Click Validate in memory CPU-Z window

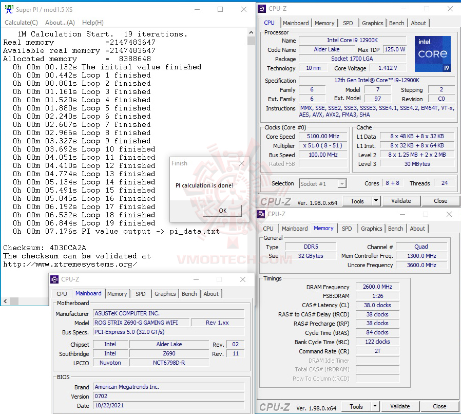tap(400, 406)
